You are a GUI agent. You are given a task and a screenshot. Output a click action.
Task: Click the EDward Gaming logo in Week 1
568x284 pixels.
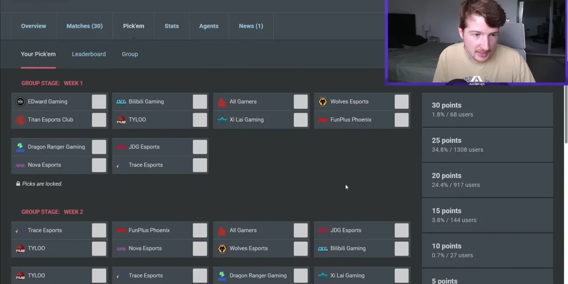pyautogui.click(x=20, y=102)
